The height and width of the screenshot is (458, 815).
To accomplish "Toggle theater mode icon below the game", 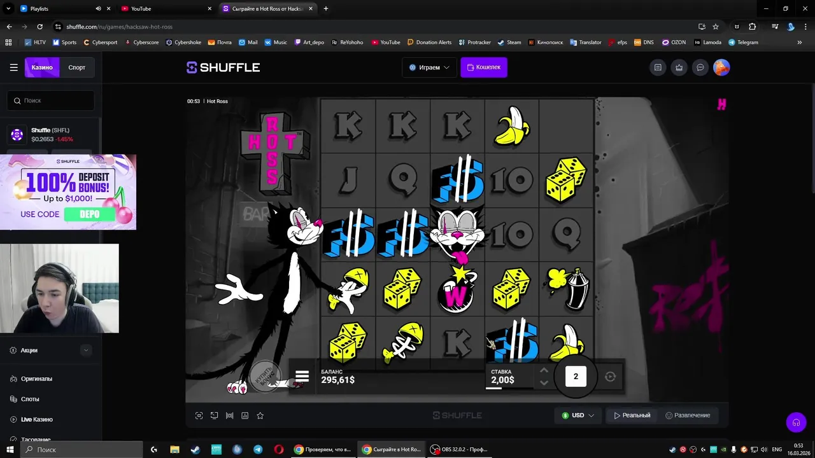I will tap(214, 415).
